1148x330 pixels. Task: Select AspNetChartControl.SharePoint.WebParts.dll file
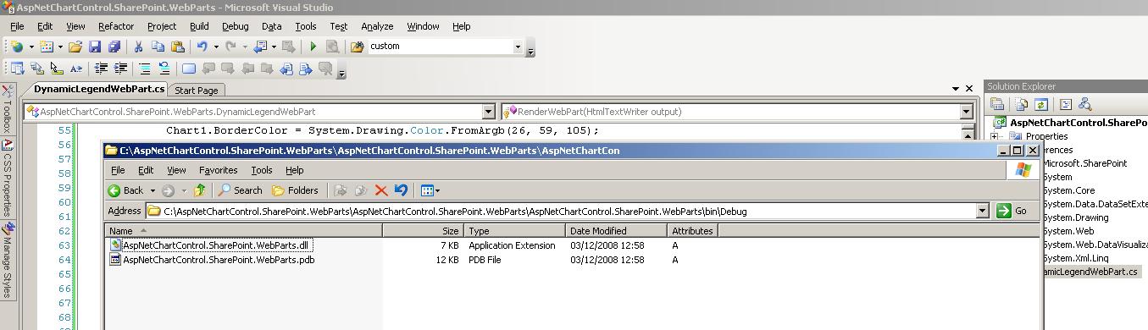(212, 245)
